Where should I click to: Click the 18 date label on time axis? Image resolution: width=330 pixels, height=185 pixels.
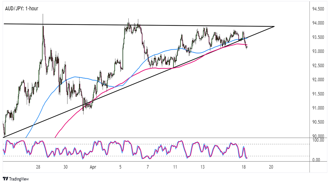(x=244, y=167)
